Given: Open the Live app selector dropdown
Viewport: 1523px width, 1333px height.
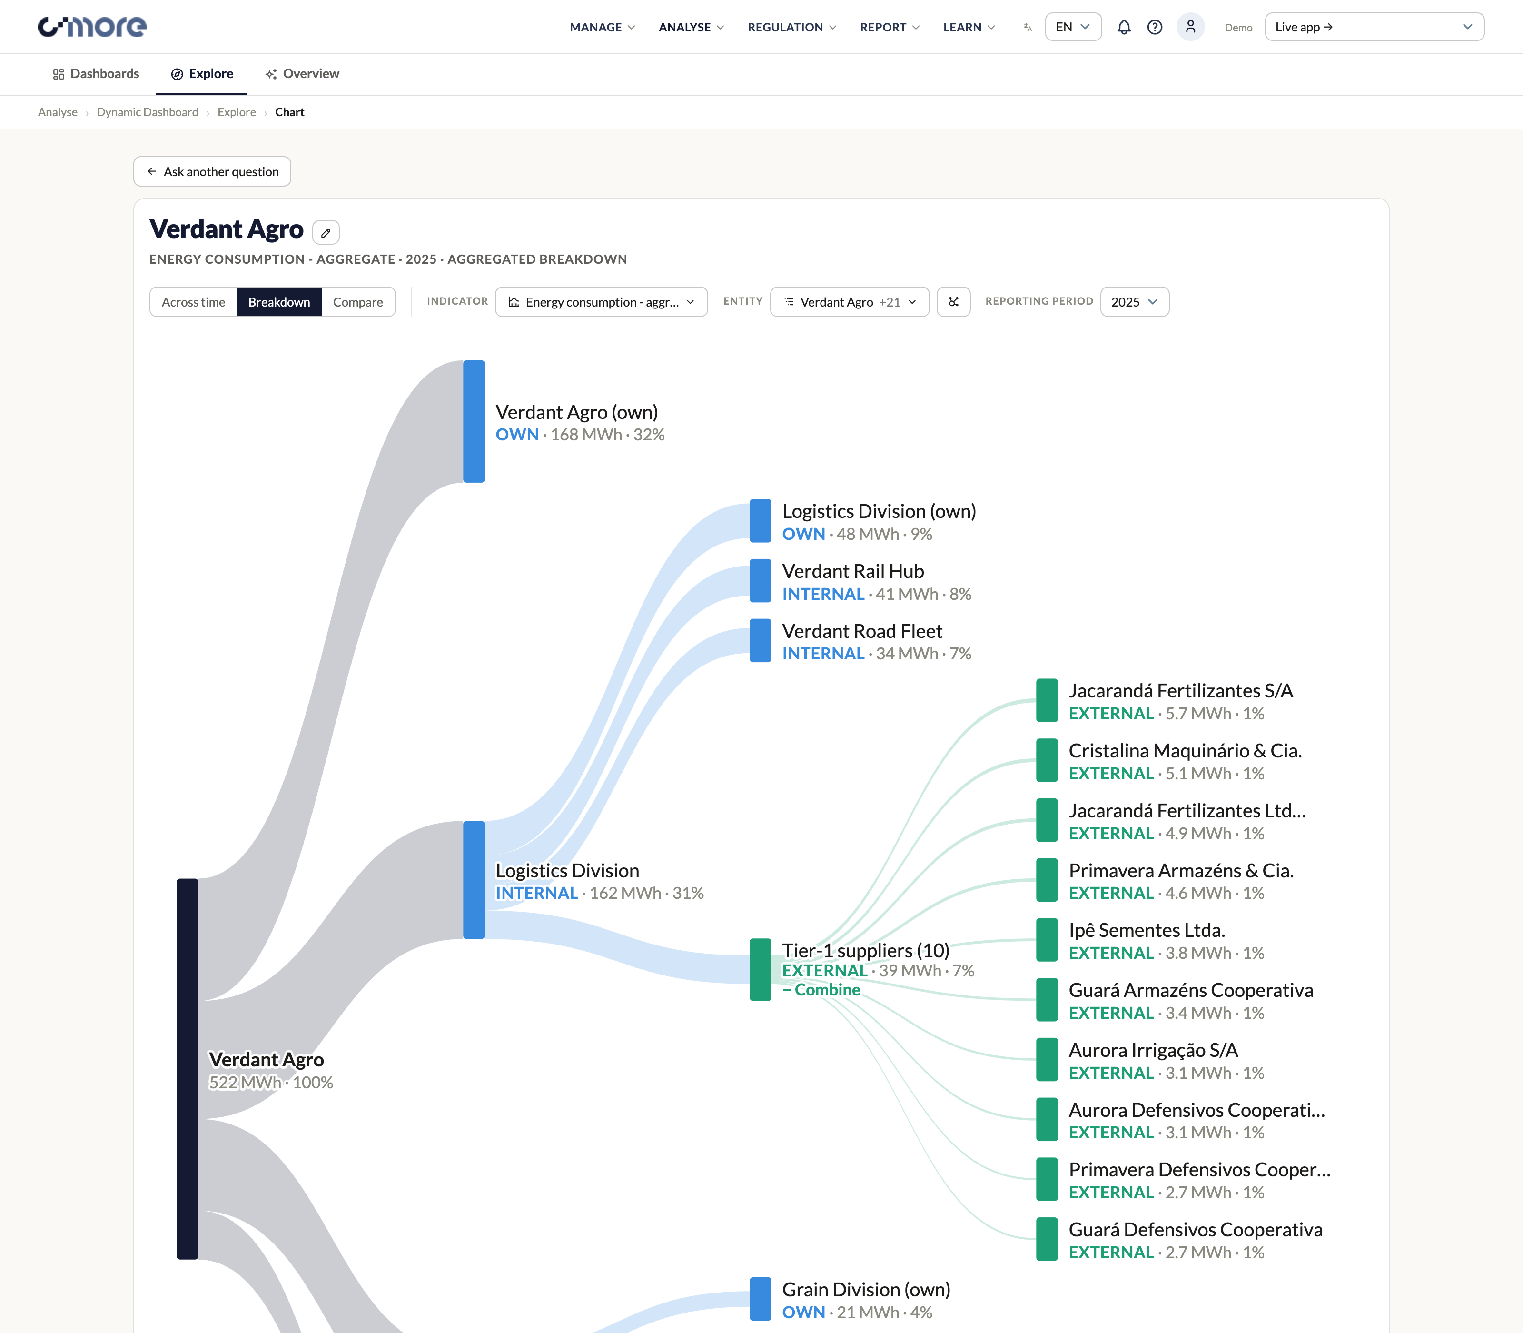Looking at the screenshot, I should [x=1375, y=27].
